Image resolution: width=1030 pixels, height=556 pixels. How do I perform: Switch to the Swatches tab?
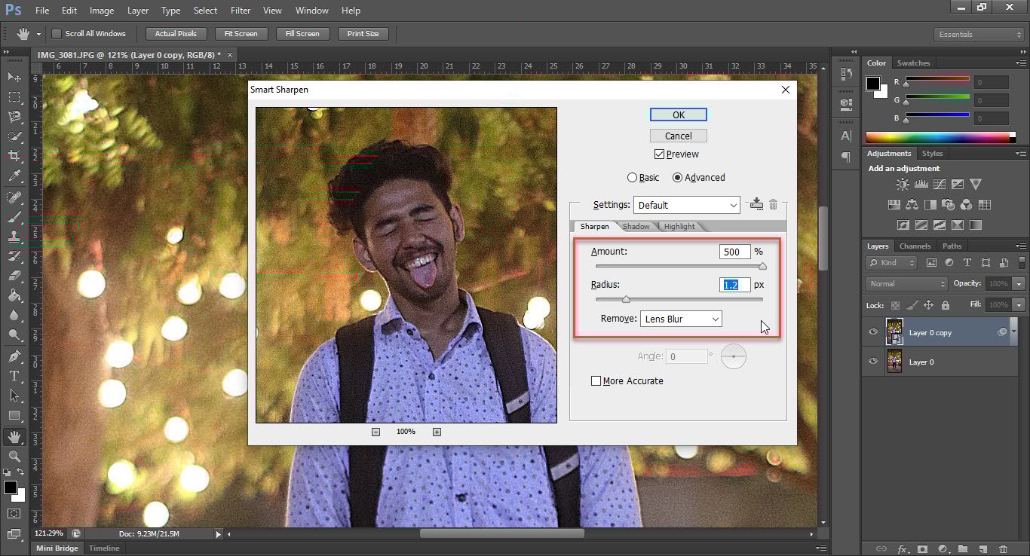(913, 63)
